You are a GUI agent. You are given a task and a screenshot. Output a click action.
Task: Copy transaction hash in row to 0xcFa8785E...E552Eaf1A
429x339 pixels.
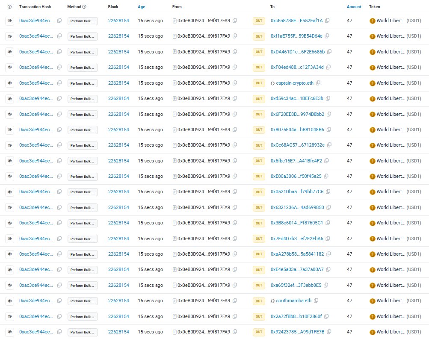click(x=59, y=21)
